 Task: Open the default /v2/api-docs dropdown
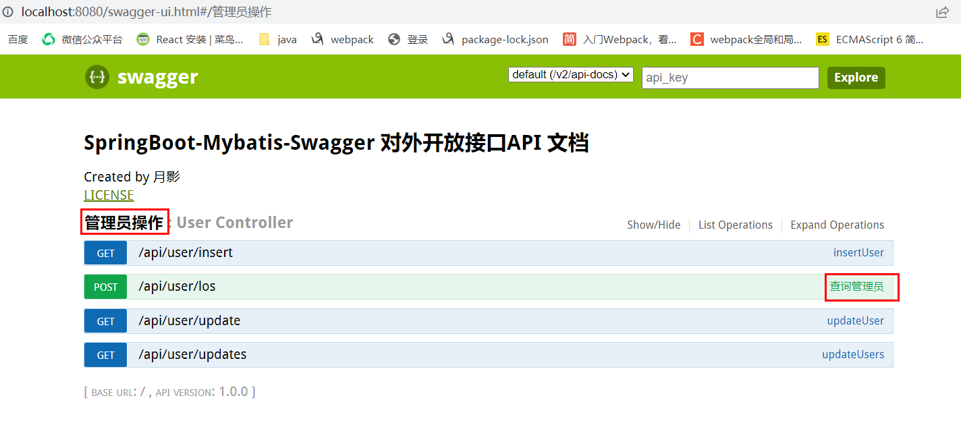pos(571,74)
